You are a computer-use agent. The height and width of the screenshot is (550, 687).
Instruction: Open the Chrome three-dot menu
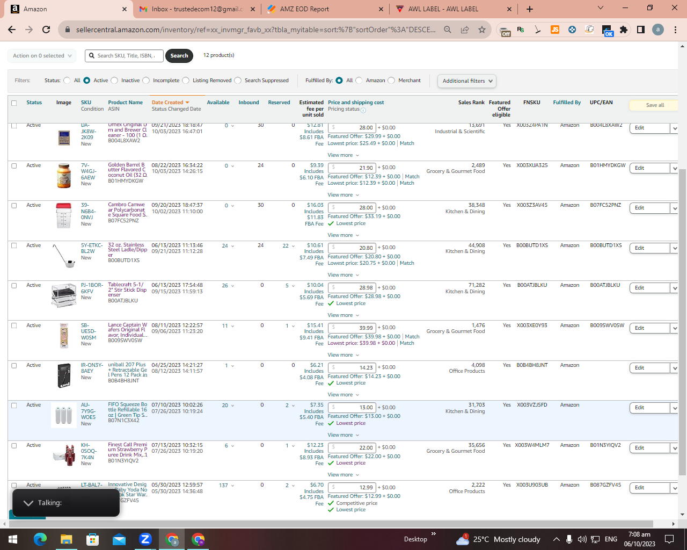(676, 30)
